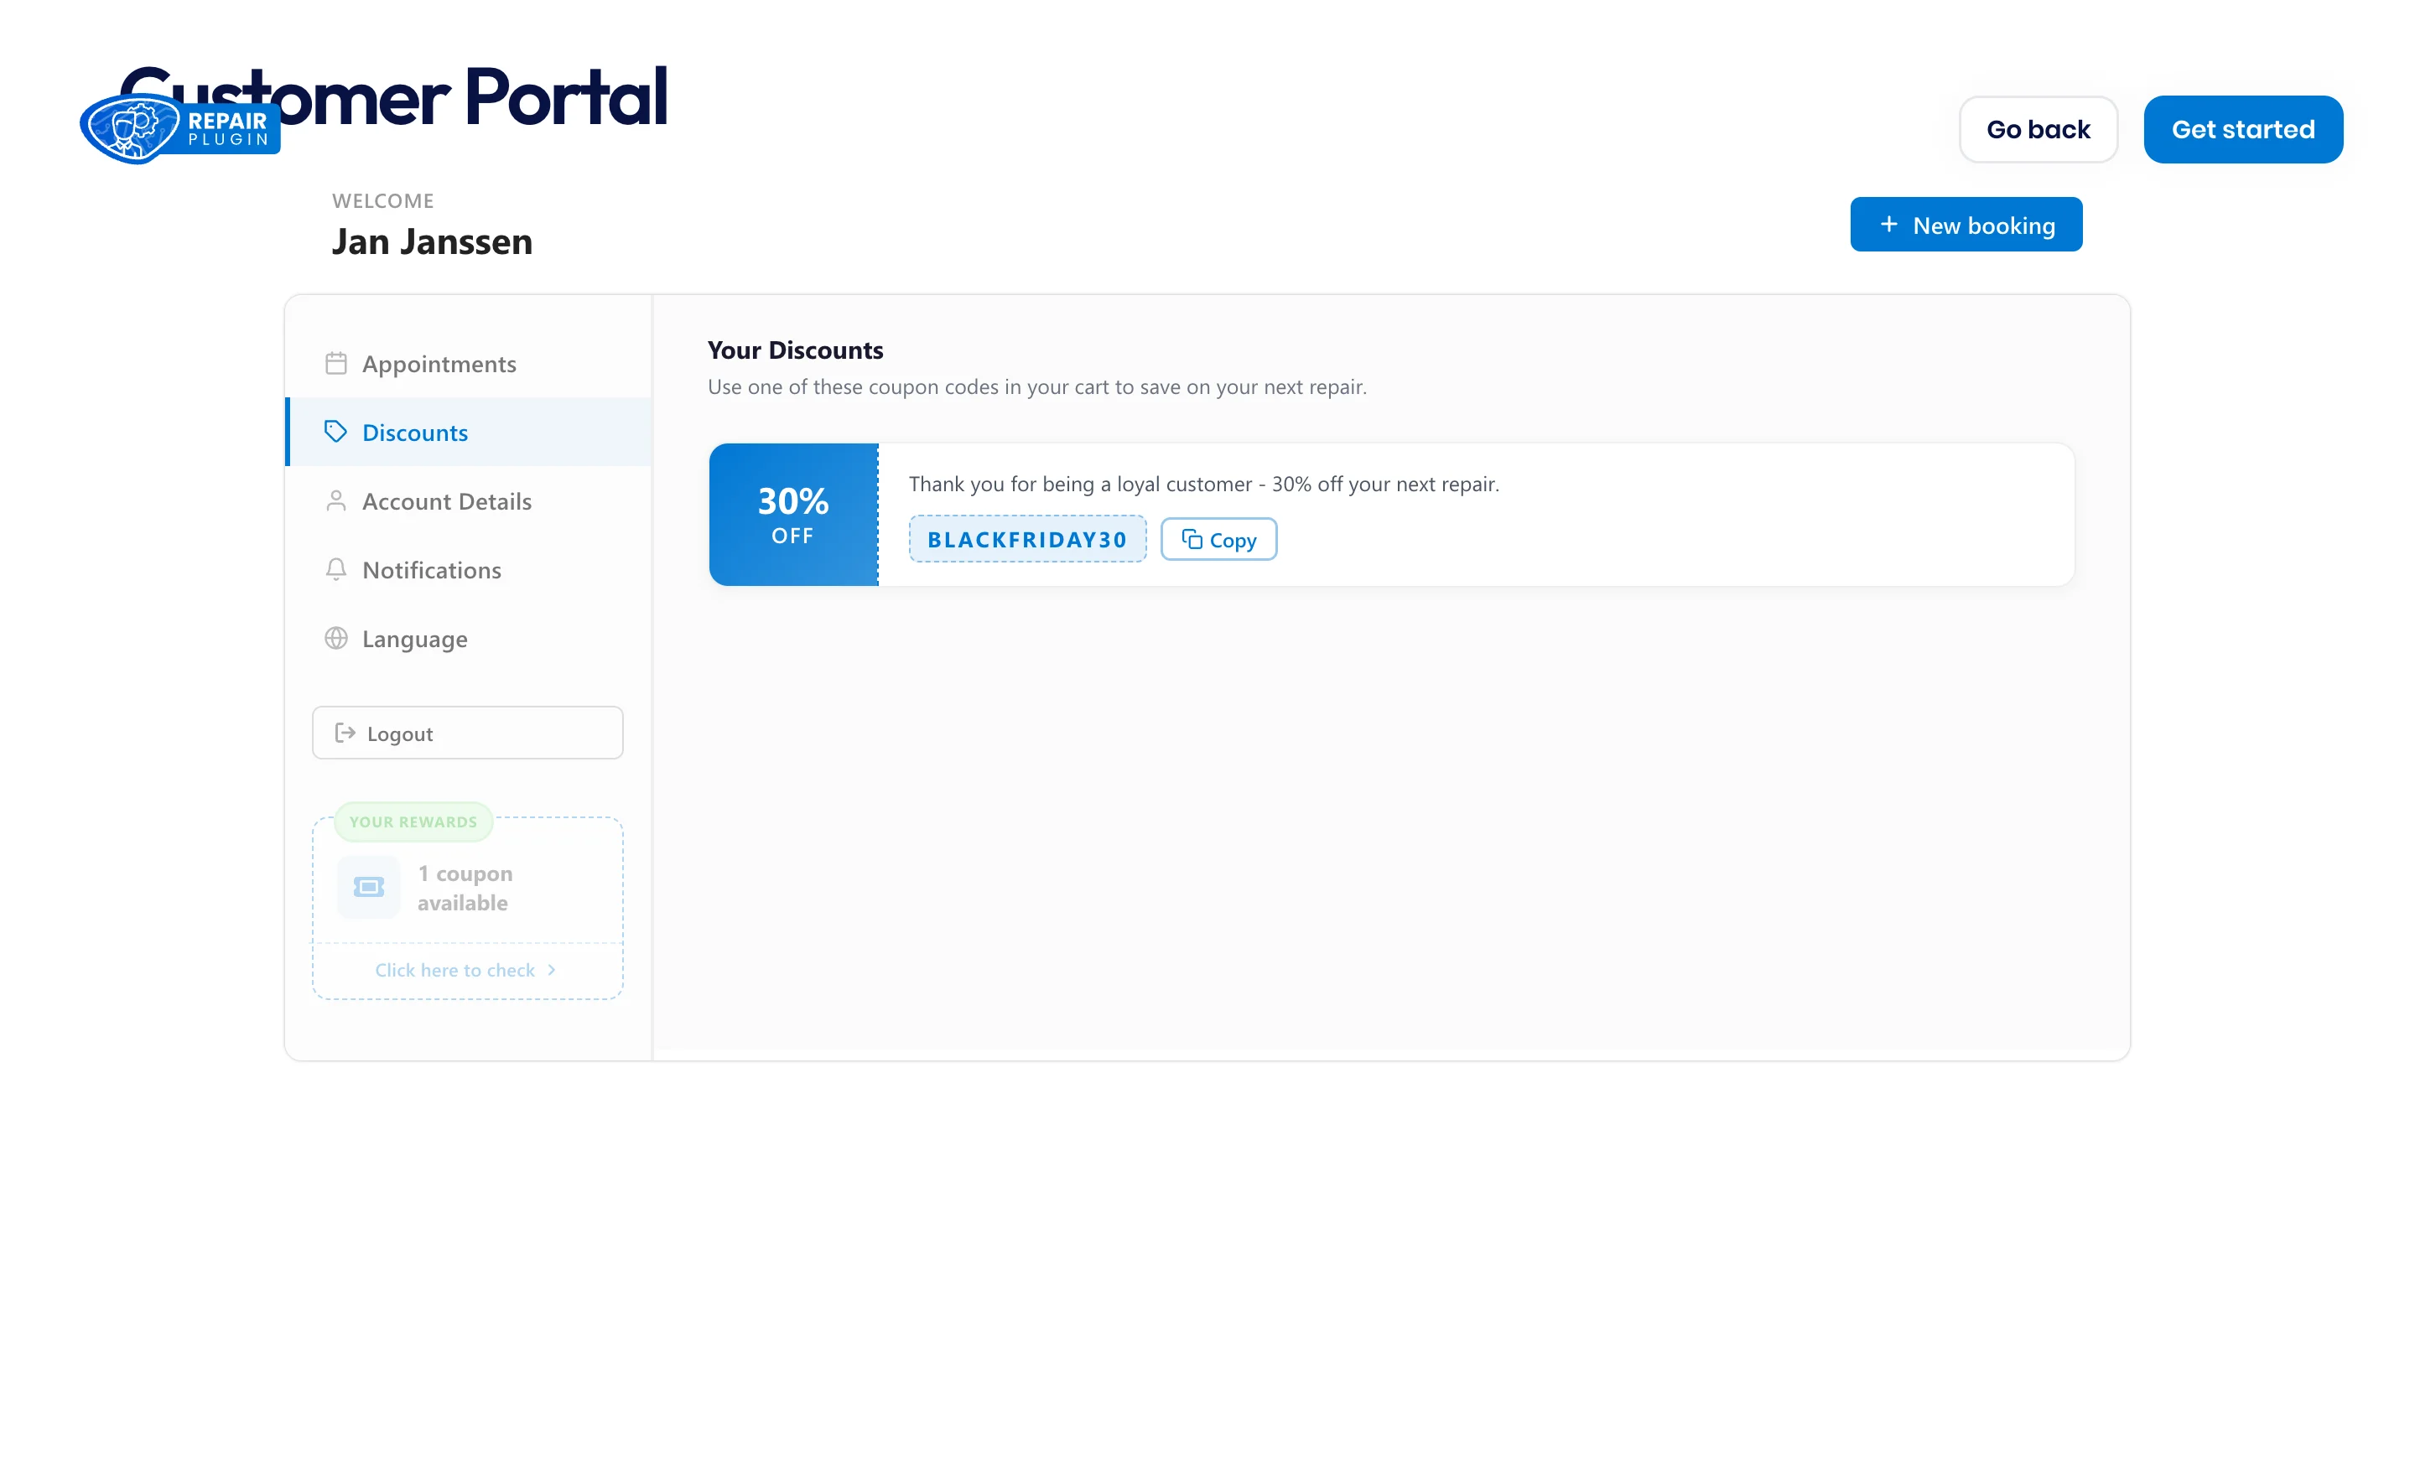Click the BLACKFRIDAY30 code box
This screenshot has width=2415, height=1472.
pos(1027,539)
